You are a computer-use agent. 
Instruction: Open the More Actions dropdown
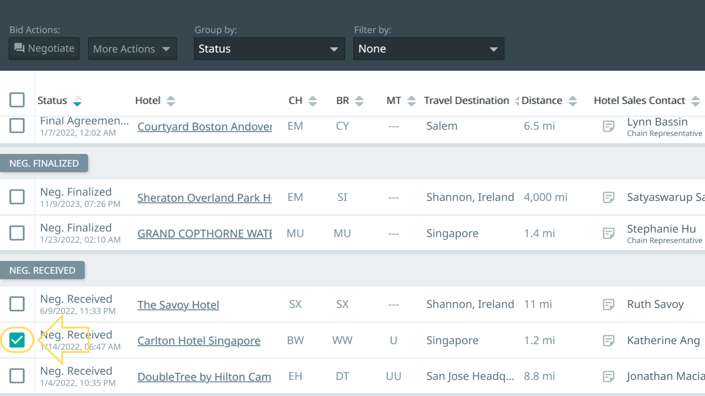[x=132, y=49]
